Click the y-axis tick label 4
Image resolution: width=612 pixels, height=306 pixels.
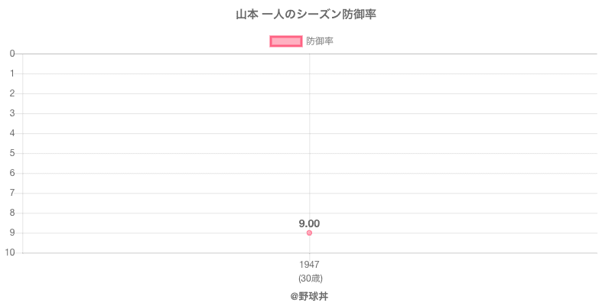(x=13, y=133)
